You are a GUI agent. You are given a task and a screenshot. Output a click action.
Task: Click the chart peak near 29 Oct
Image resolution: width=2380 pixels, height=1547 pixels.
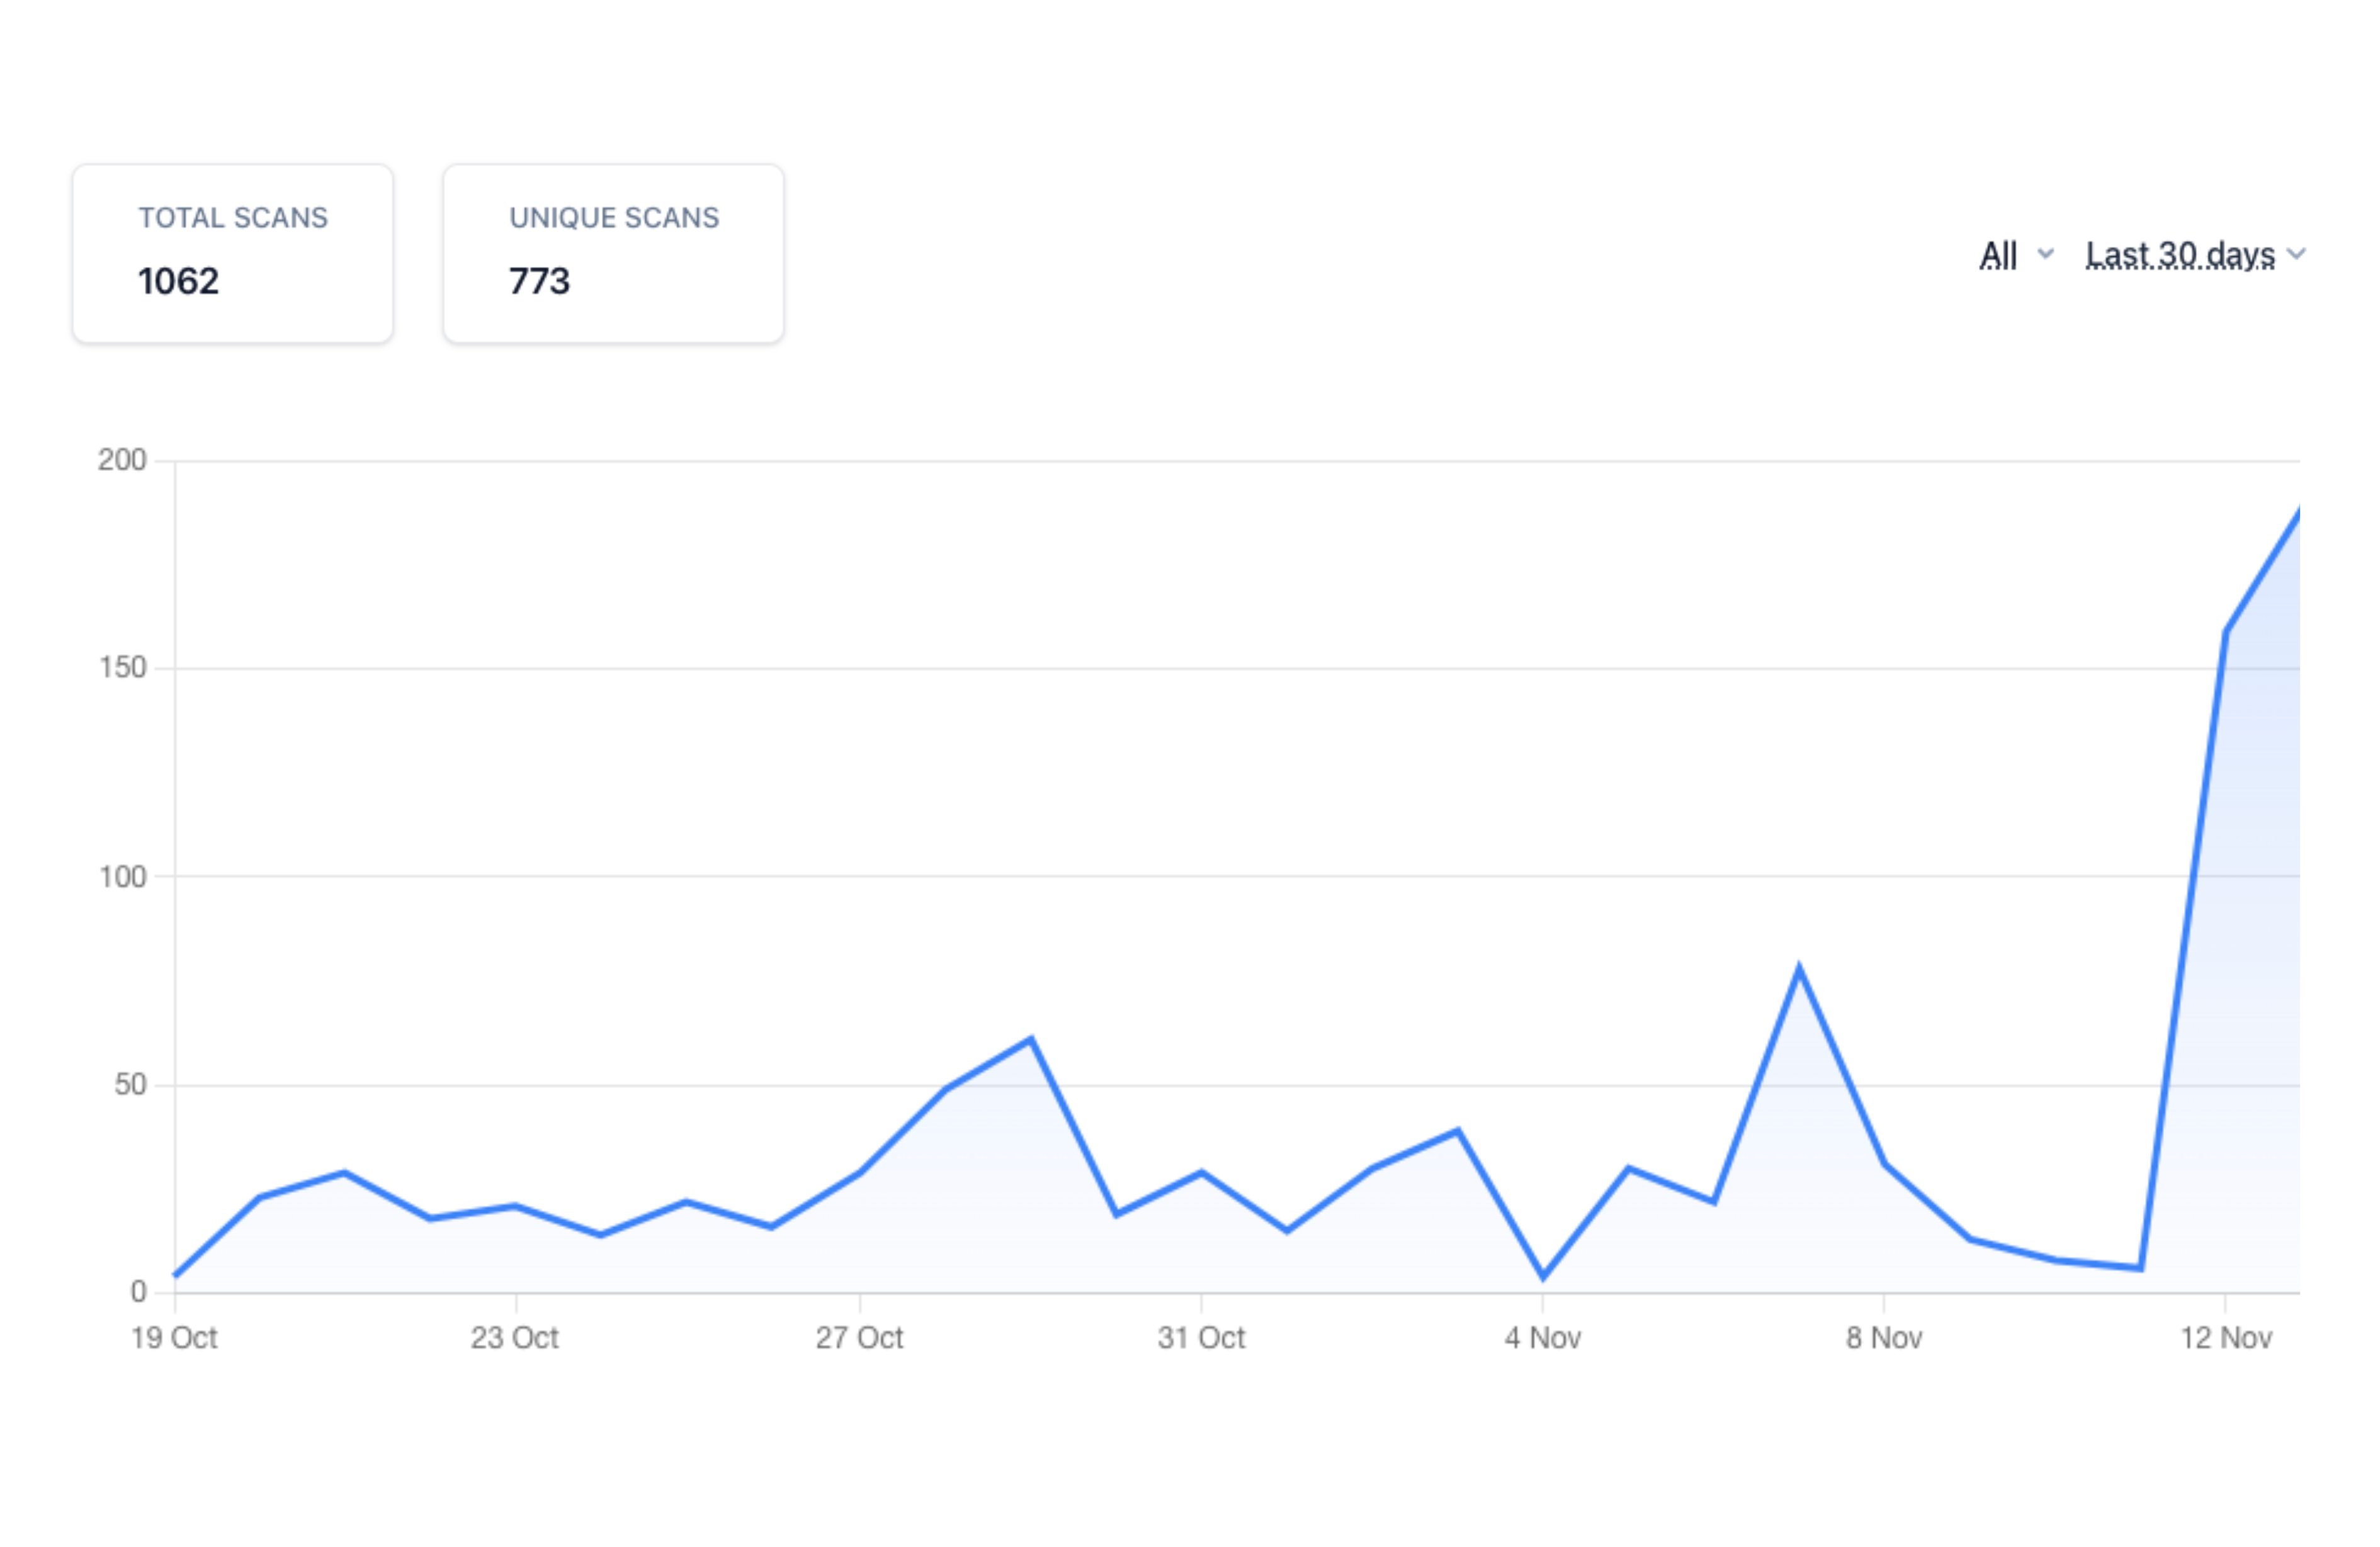coord(1031,1039)
